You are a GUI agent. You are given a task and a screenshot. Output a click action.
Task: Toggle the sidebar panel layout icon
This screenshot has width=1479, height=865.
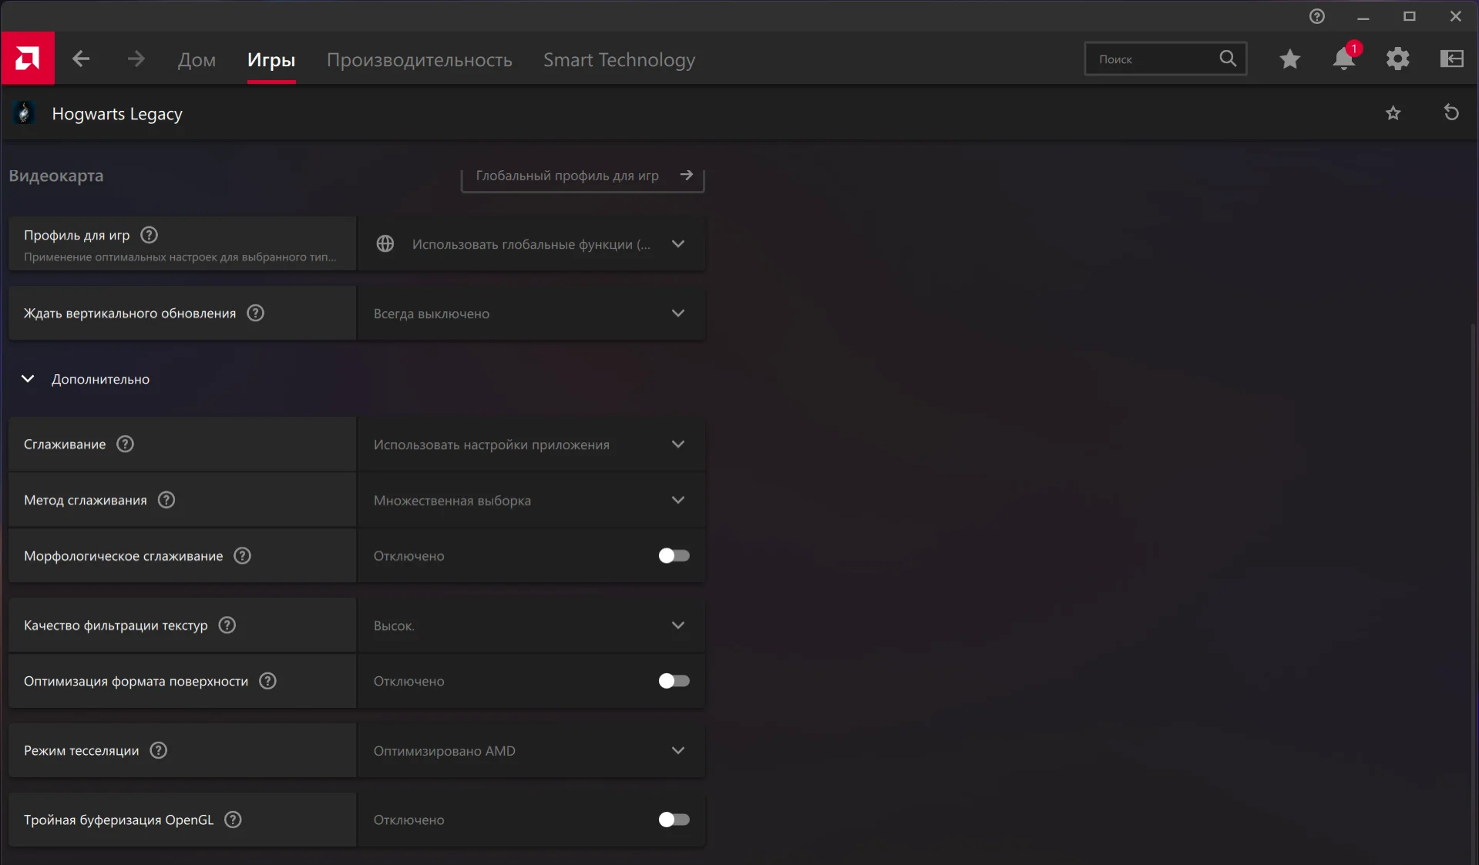(1451, 59)
